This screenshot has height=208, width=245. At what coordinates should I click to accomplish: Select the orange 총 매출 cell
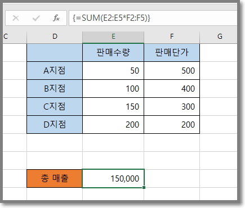coord(55,178)
